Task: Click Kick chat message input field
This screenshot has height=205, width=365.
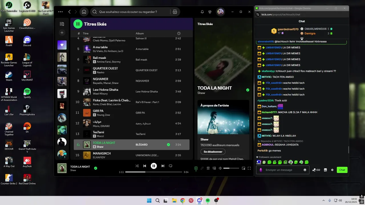Action: (x=282, y=170)
